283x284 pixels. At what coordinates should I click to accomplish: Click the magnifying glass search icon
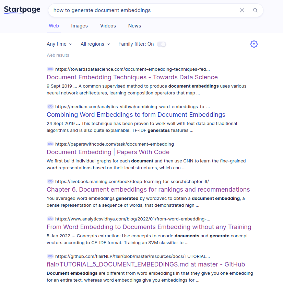255,10
